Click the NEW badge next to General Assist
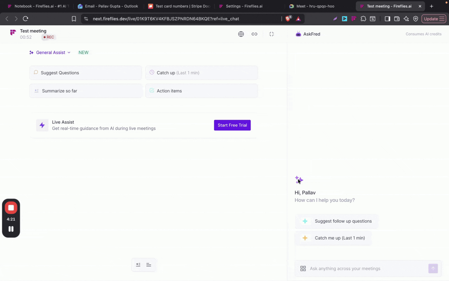This screenshot has width=449, height=281. pyautogui.click(x=83, y=53)
